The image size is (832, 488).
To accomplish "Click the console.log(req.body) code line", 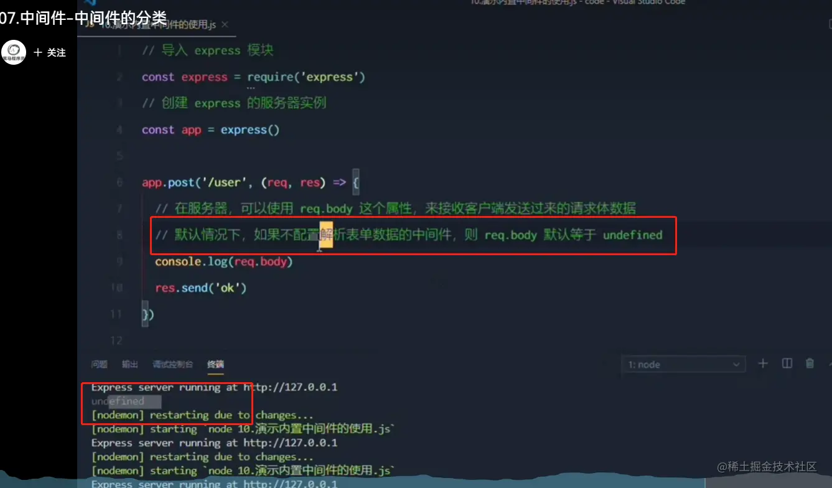I will pyautogui.click(x=223, y=261).
